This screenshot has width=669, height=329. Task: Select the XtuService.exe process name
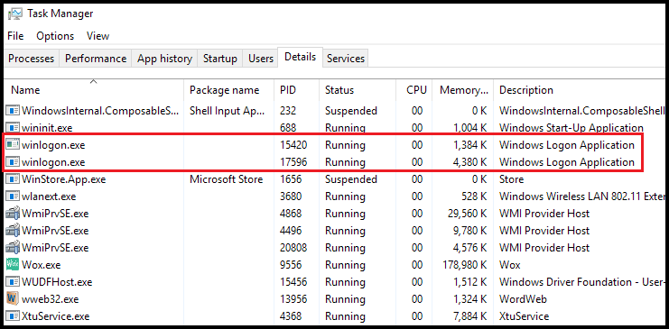[x=55, y=316]
